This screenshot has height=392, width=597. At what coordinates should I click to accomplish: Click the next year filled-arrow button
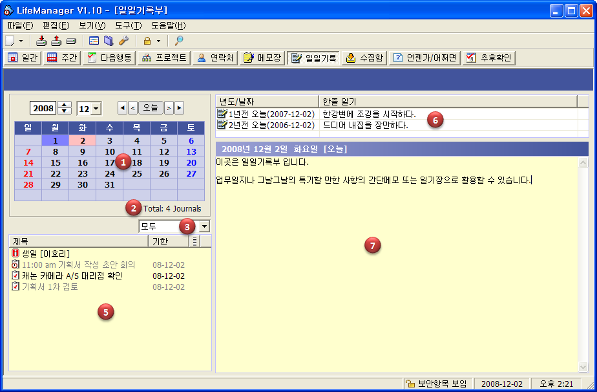(180, 108)
